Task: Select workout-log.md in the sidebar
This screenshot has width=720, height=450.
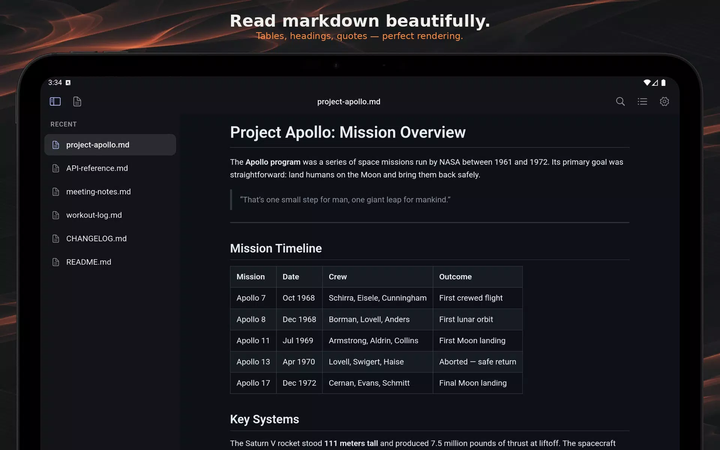Action: (110, 215)
